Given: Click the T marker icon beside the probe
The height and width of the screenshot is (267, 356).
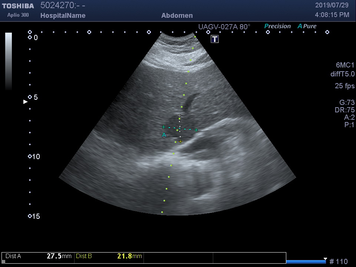Looking at the screenshot, I should 215,39.
